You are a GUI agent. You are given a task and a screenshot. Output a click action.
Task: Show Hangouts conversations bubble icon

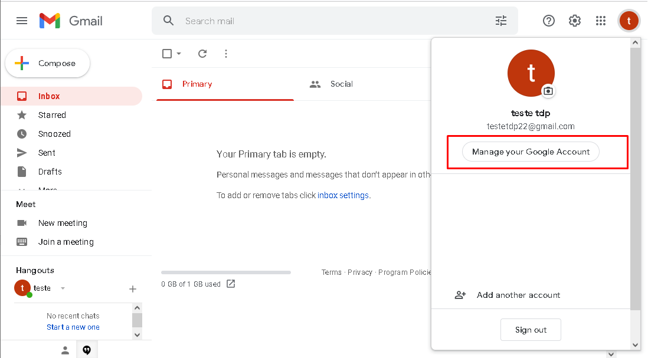point(87,350)
